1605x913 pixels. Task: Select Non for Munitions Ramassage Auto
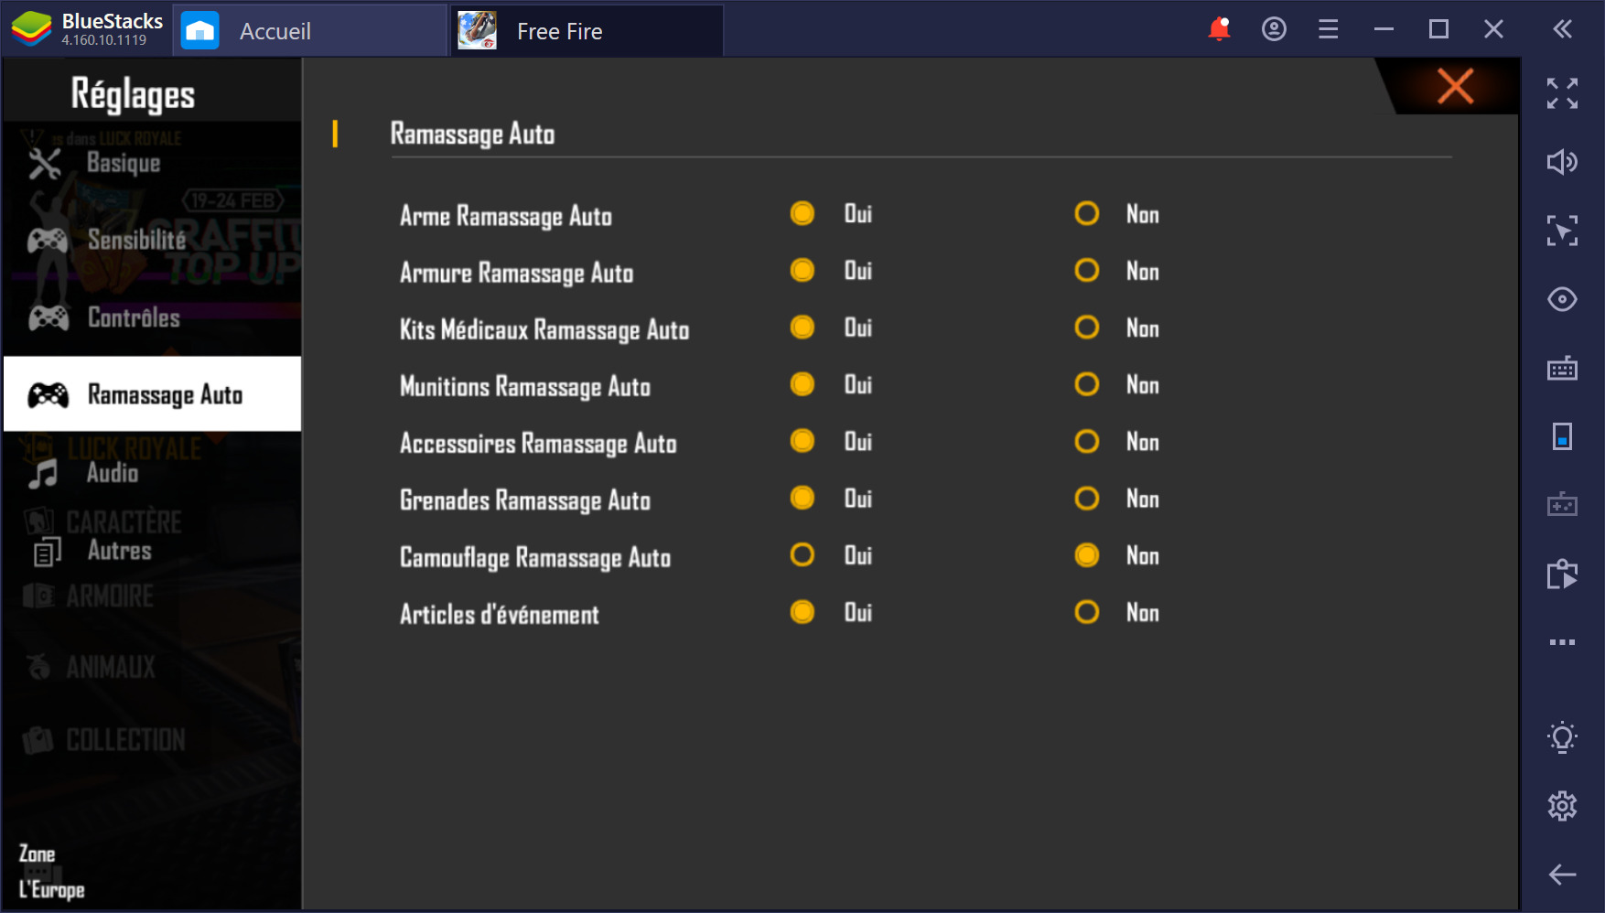[x=1087, y=384]
